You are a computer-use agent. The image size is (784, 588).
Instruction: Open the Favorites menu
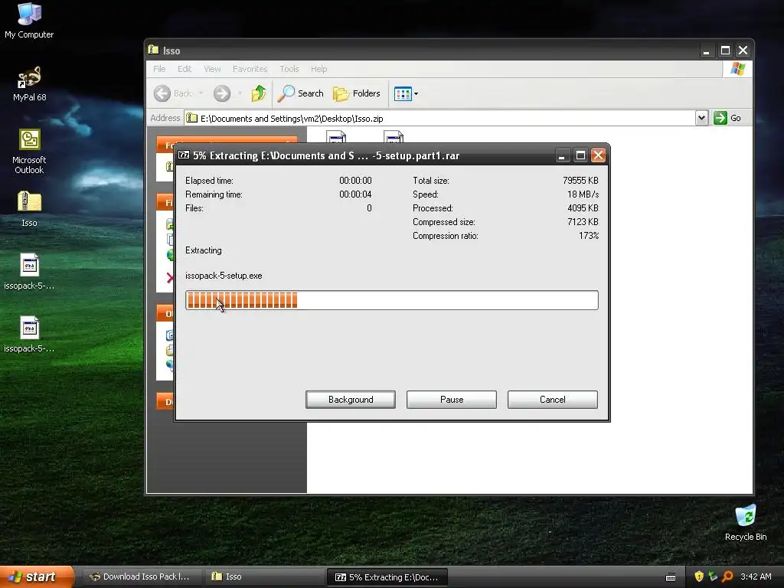point(250,69)
